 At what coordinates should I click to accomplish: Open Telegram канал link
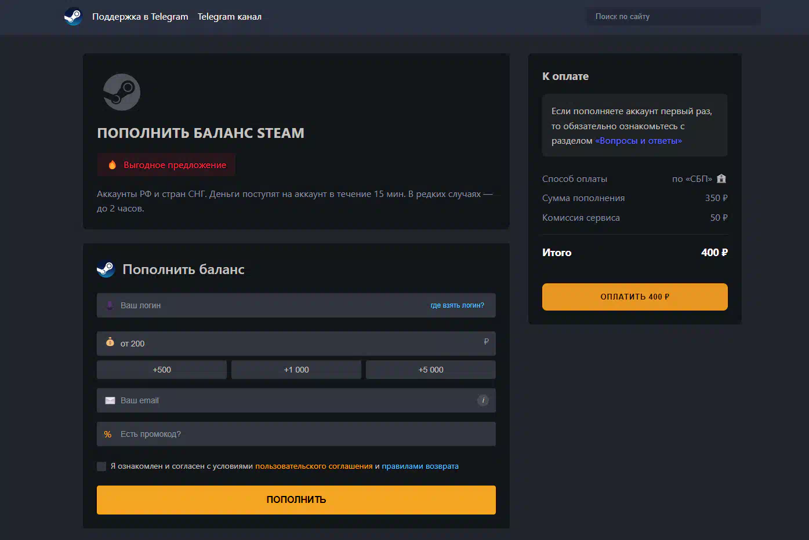(230, 17)
